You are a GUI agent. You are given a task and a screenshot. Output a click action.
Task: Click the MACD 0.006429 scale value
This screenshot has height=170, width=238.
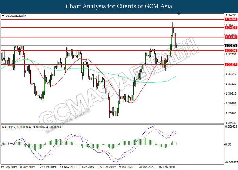pos(231,126)
